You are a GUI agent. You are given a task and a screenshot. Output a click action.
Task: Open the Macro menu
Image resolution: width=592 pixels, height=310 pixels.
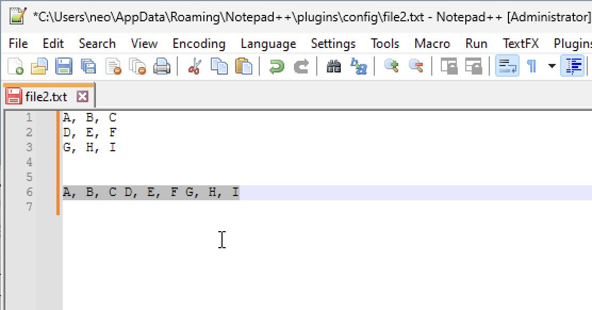[x=432, y=44]
